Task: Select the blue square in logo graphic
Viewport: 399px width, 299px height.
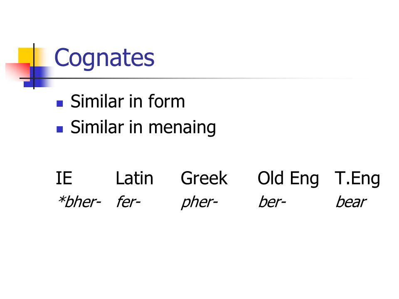Action: tap(38, 77)
